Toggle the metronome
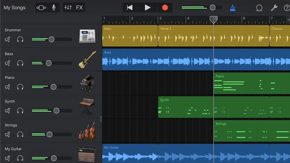This screenshot has width=290, height=163. tap(233, 8)
